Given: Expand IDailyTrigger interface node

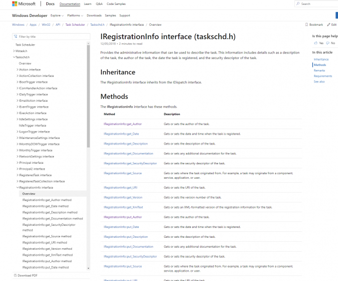Looking at the screenshot, I should [17, 94].
